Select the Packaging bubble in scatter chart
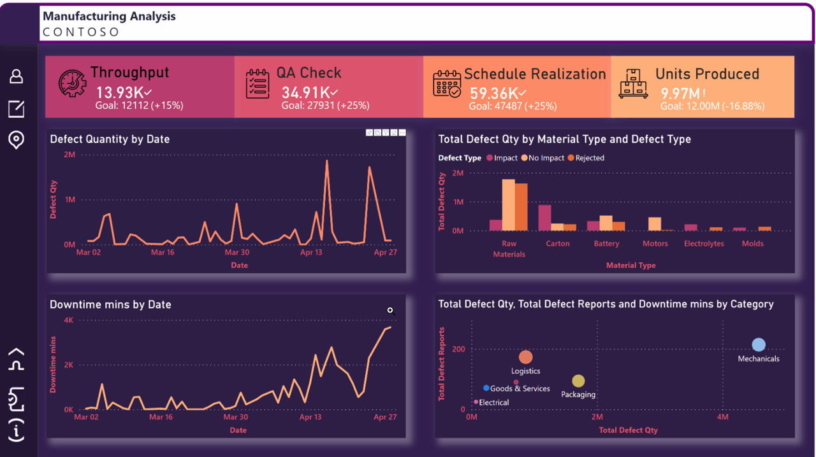The height and width of the screenshot is (457, 816). tap(578, 381)
